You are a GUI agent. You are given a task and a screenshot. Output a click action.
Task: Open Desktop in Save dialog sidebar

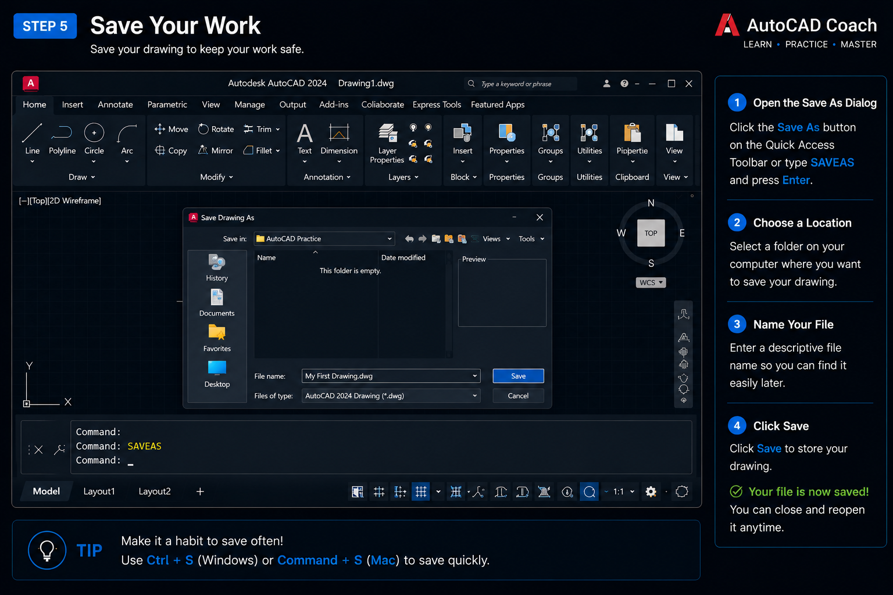coord(217,374)
